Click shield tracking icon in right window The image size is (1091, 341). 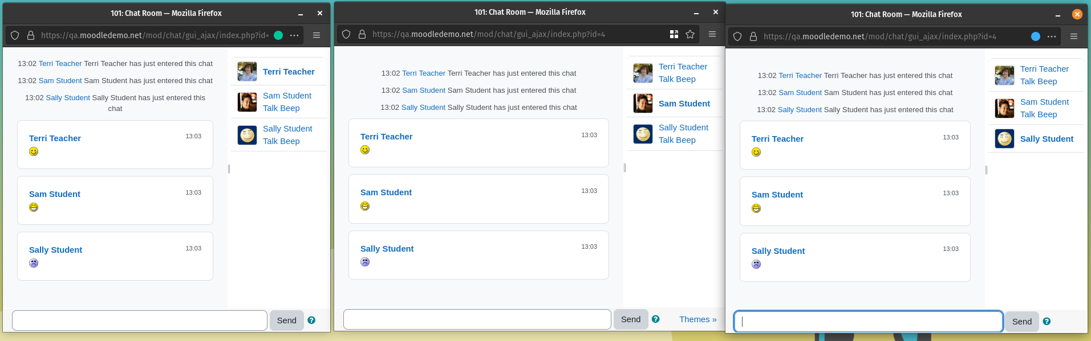click(737, 36)
